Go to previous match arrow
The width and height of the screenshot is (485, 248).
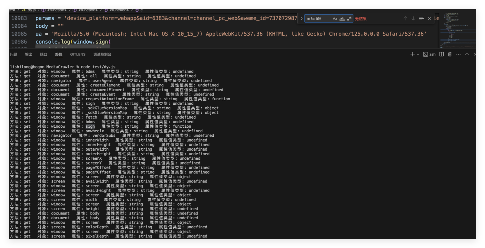tap(405, 19)
